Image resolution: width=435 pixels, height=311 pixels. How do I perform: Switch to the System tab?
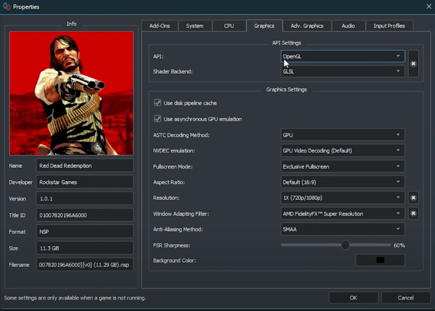point(195,26)
